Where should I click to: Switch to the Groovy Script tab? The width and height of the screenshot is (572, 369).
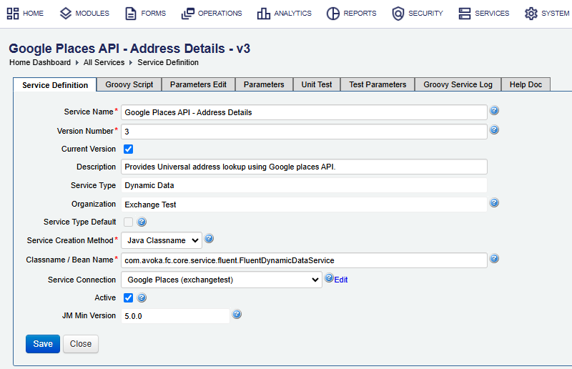(129, 84)
